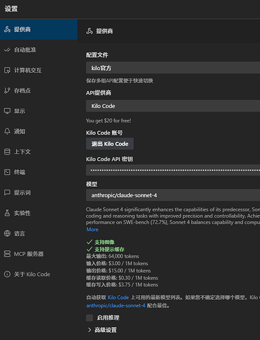The width and height of the screenshot is (260, 340).
Task: Open the 语言 tab
Action: tap(39, 233)
